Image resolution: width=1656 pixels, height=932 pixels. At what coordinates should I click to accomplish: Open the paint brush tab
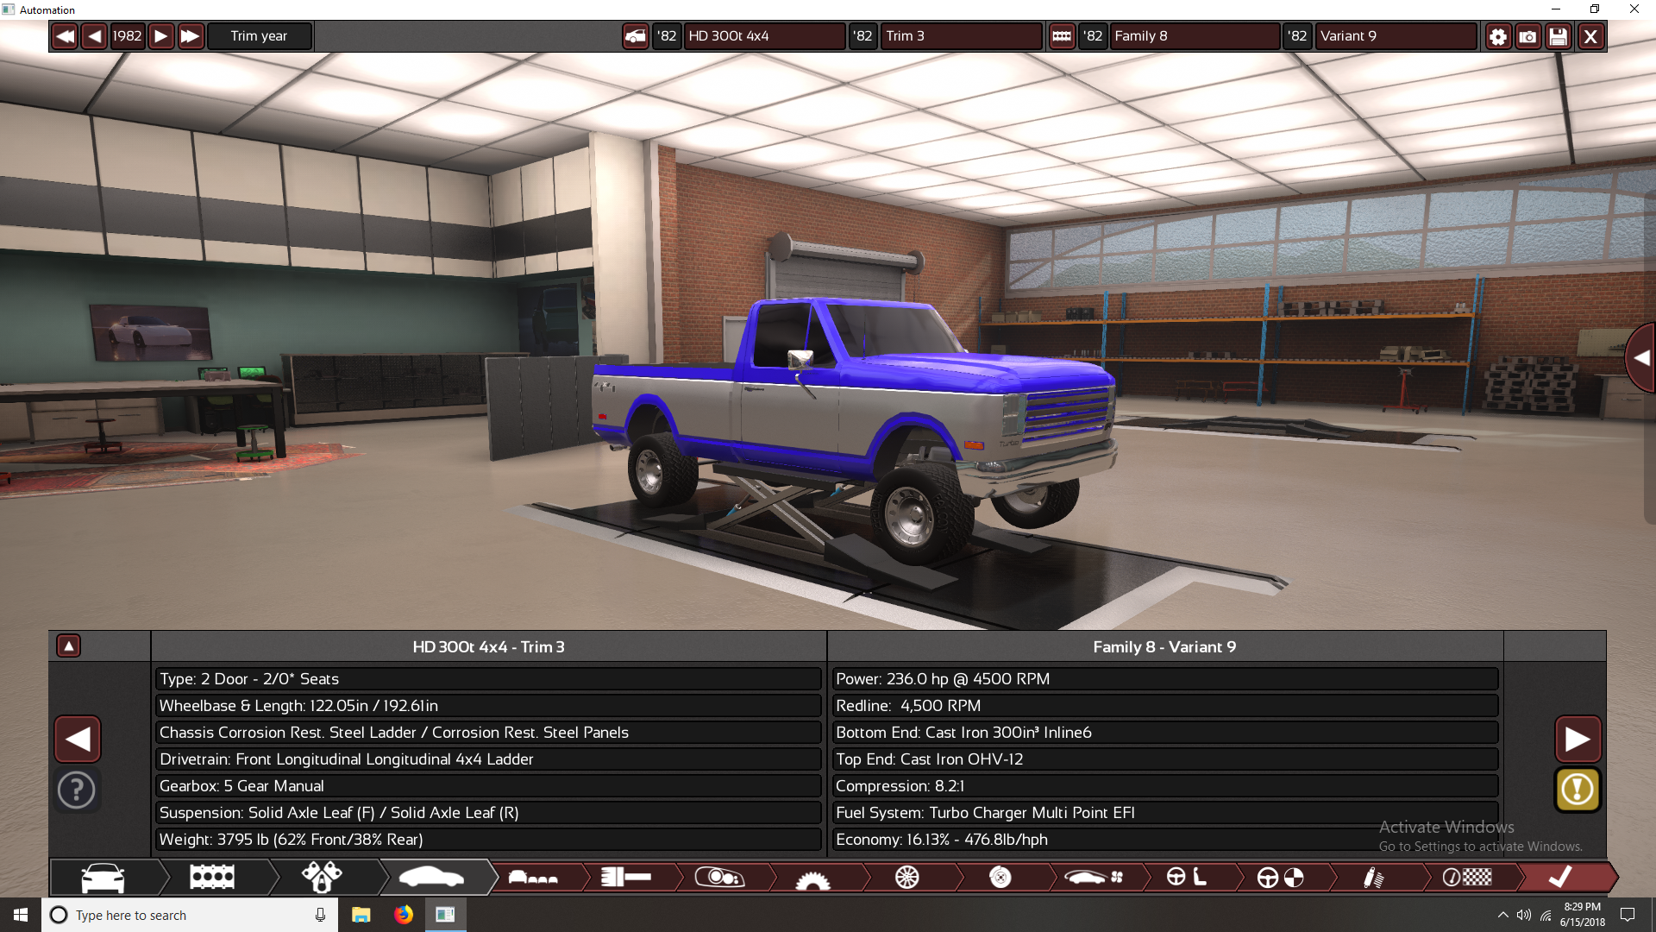pos(626,878)
